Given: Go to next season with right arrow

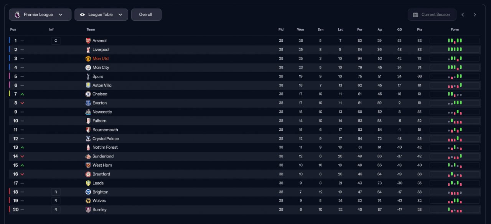Looking at the screenshot, I should (475, 15).
